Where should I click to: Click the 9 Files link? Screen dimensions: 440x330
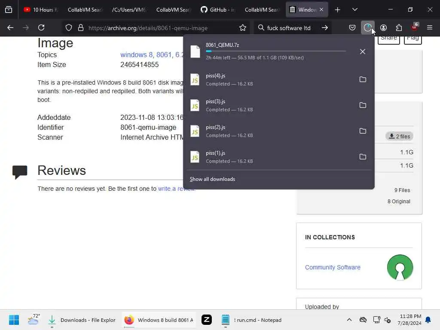pyautogui.click(x=402, y=190)
